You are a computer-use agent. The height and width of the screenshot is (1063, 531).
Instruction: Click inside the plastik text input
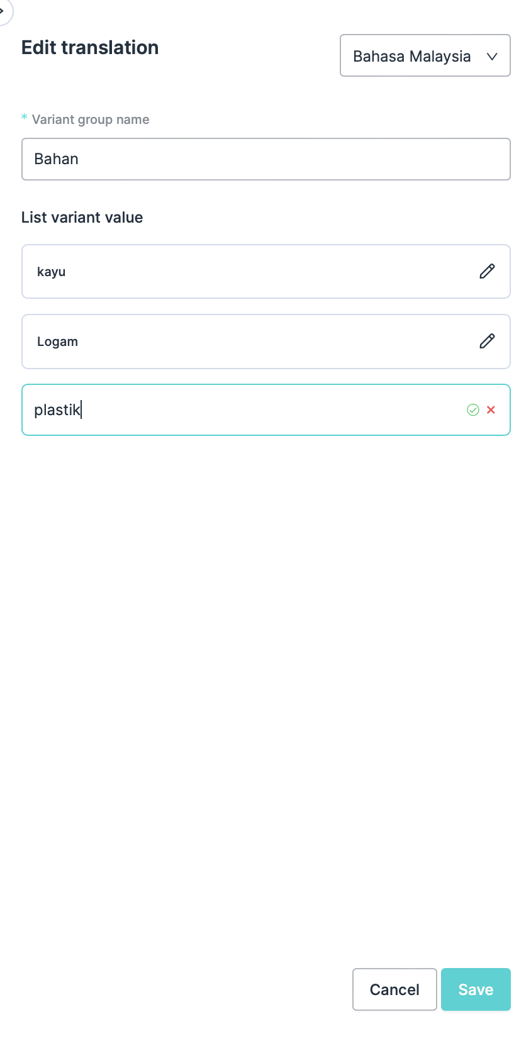[245, 410]
